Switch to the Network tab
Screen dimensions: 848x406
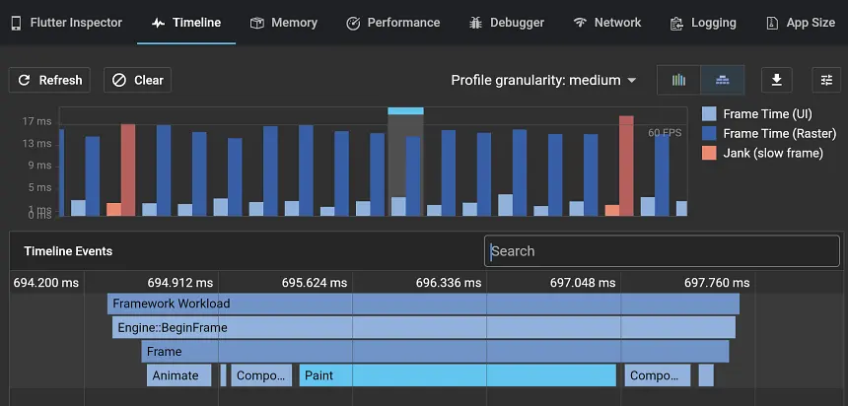[606, 23]
